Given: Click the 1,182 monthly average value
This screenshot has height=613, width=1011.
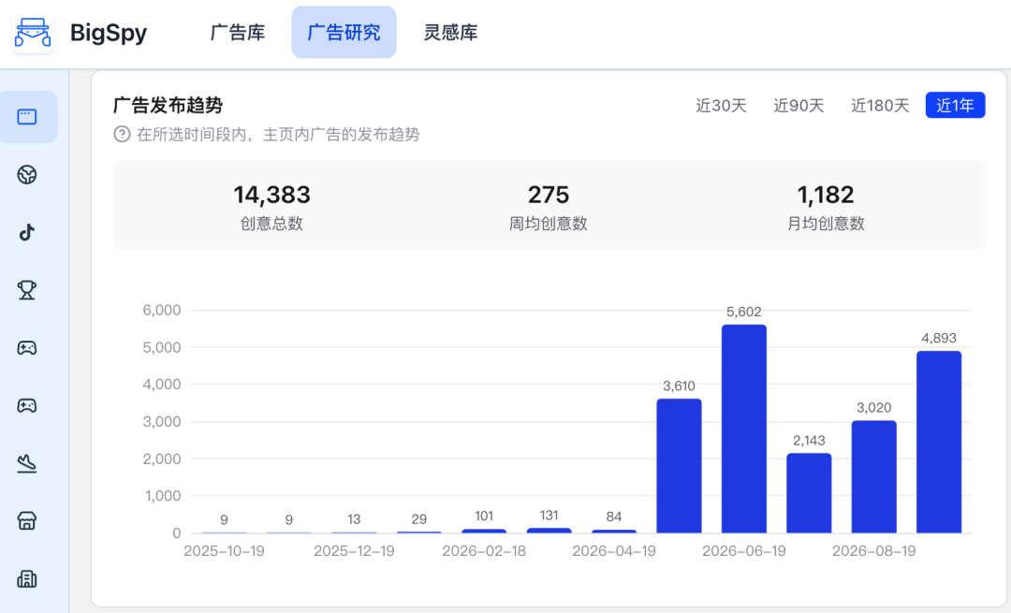Looking at the screenshot, I should click(826, 195).
